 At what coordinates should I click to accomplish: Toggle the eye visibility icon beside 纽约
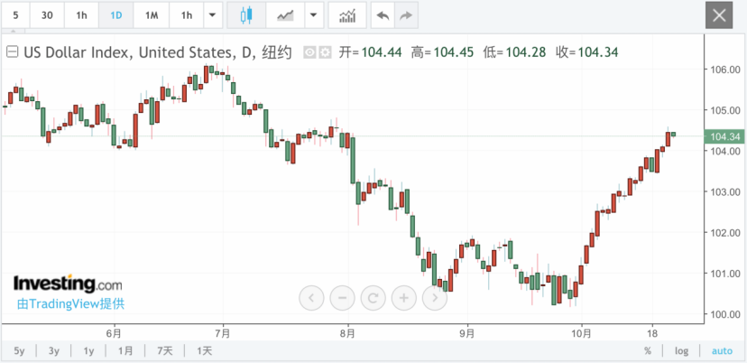[310, 52]
